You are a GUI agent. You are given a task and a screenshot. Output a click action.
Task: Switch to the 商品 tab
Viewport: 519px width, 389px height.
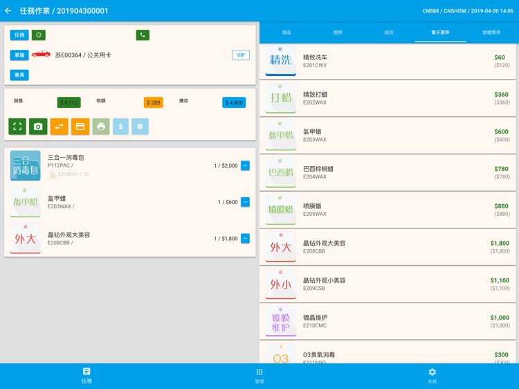286,33
